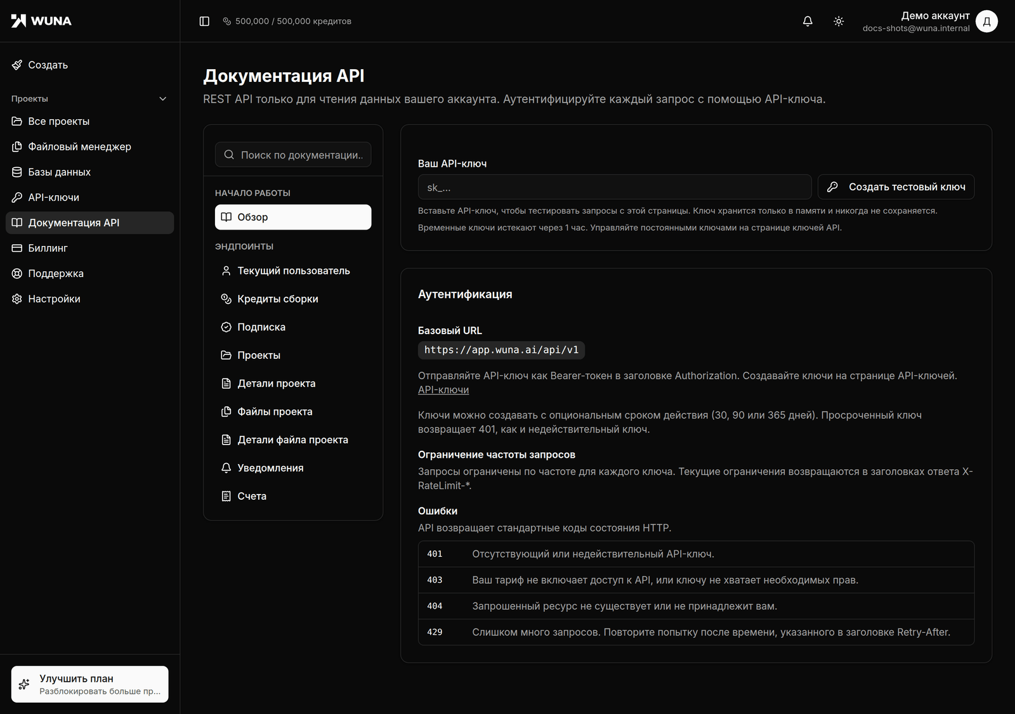Click the Project file details icon
The height and width of the screenshot is (714, 1015).
[x=226, y=440]
